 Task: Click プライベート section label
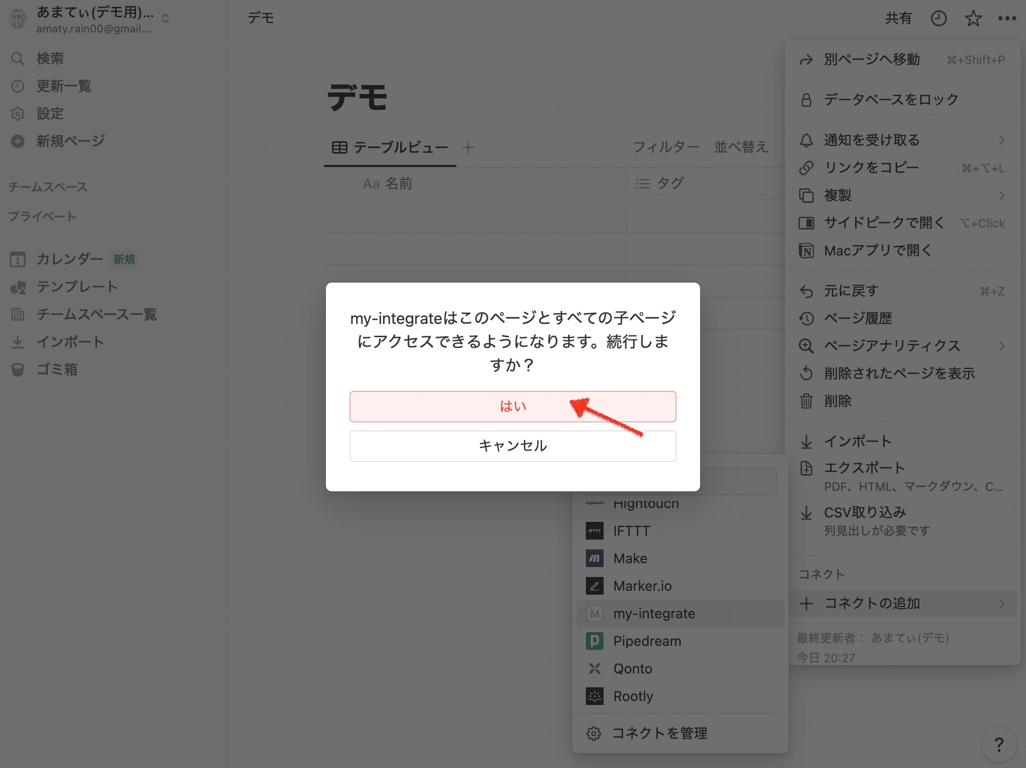pos(42,217)
